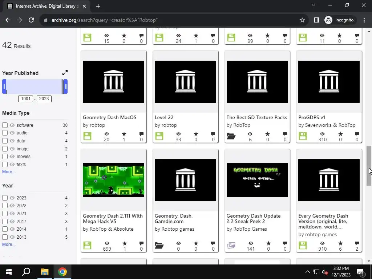Open File Explorer from the taskbar
This screenshot has height=279, width=372.
coord(44,272)
